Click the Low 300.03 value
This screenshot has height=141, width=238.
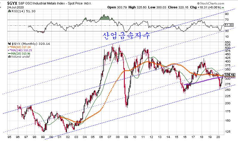click(157, 7)
